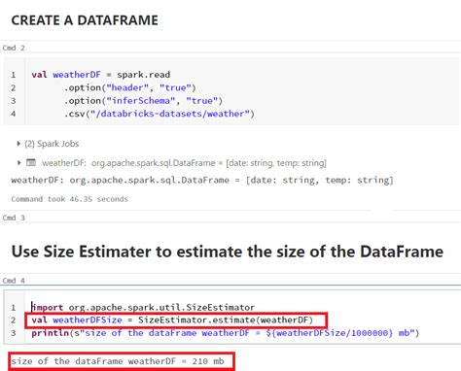Click output text weatherDF: org.apache.spark.sql.DataFrame monospace
The width and height of the screenshot is (461, 371).
[x=202, y=180]
